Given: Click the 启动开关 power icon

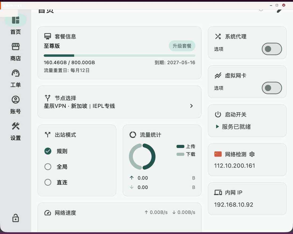Looking at the screenshot, I should tap(218, 114).
